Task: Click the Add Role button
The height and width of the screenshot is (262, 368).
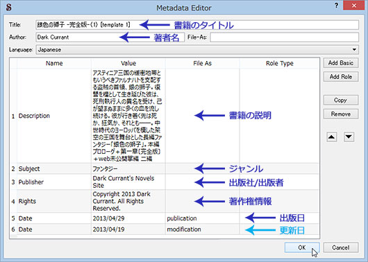Action: [341, 77]
